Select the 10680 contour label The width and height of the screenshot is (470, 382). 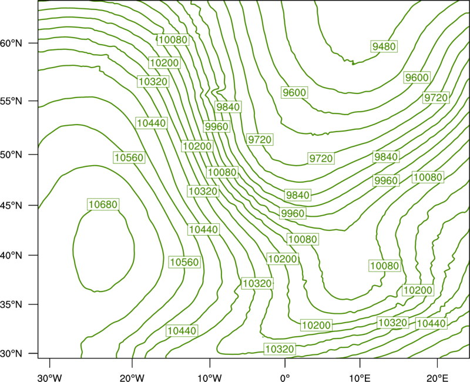tap(103, 204)
